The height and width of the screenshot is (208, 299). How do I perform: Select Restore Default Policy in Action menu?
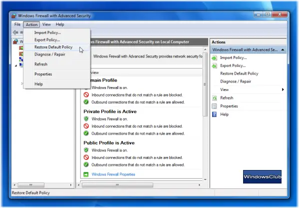[56, 47]
